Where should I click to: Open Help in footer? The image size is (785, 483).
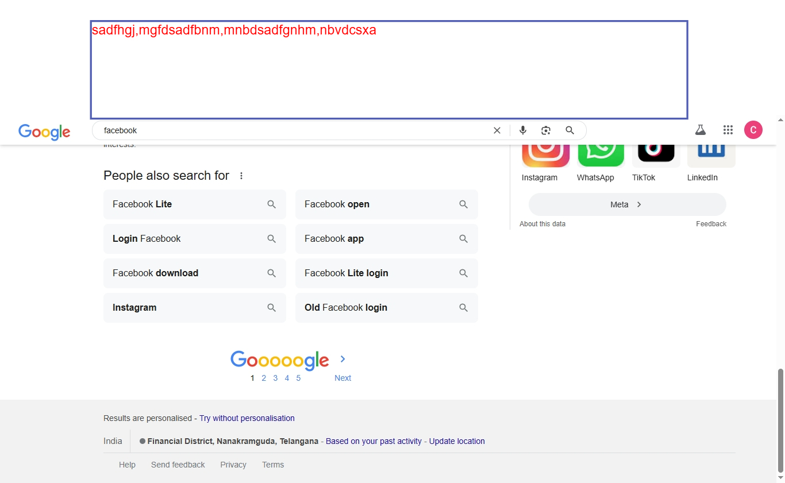(x=127, y=465)
